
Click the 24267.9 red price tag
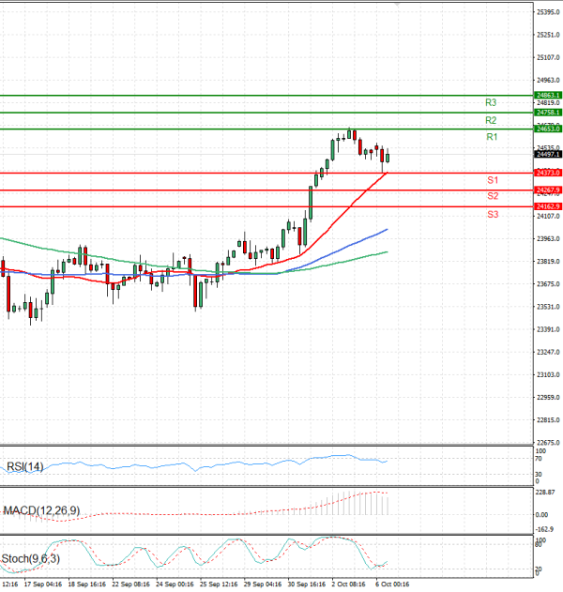point(548,190)
